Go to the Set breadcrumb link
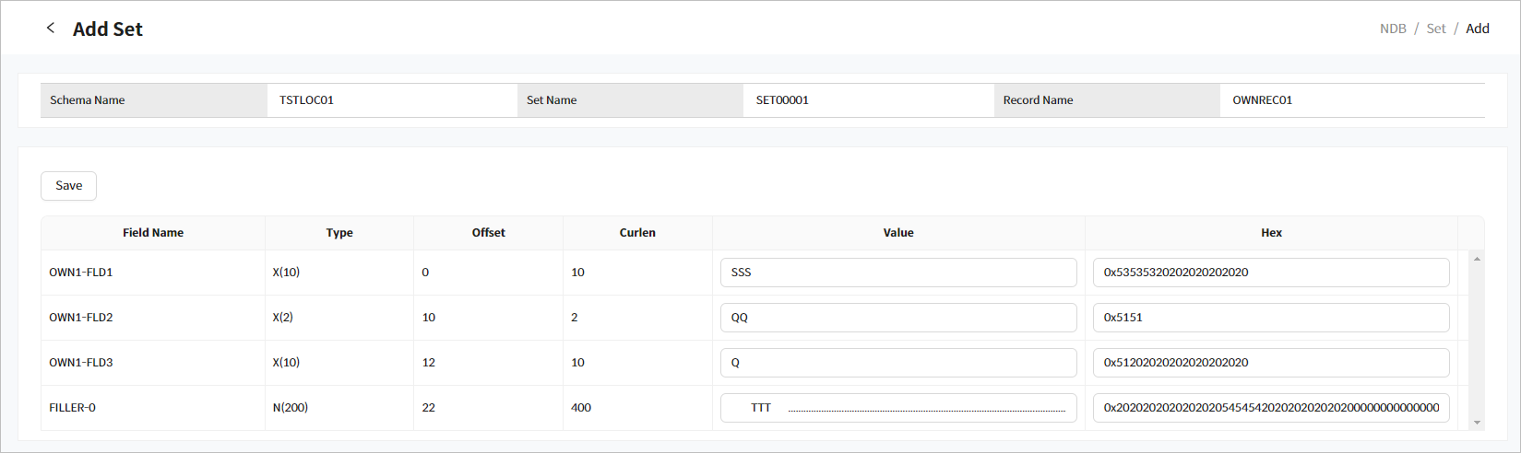Viewport: 1521px width, 453px height. [1436, 29]
